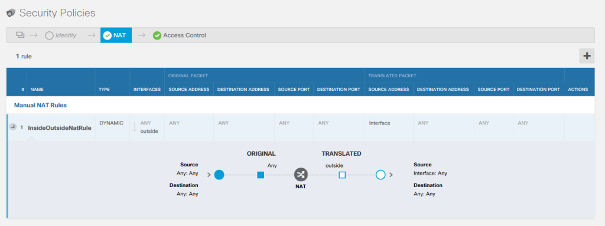Open the NAT policy tab
Screen dimensions: 605x226
click(116, 35)
